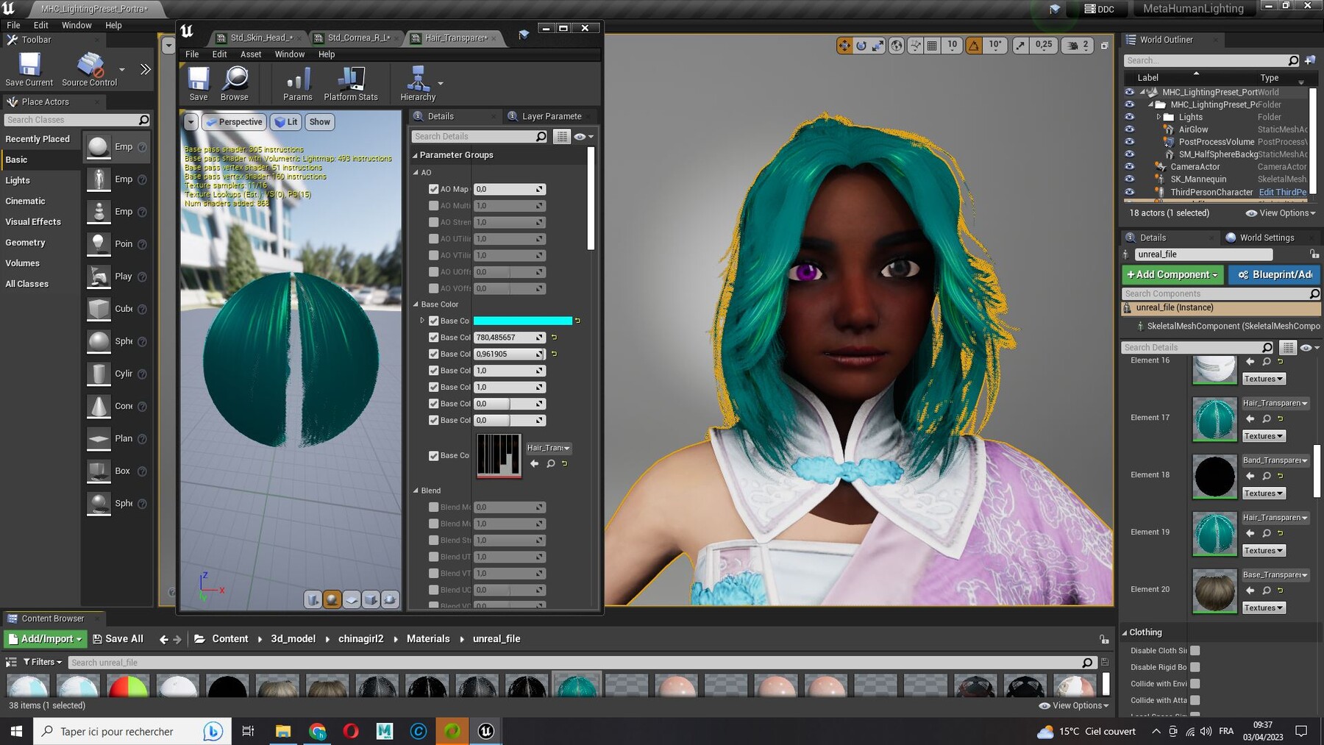
Task: Use selected asset for Base Color texture
Action: click(x=535, y=463)
